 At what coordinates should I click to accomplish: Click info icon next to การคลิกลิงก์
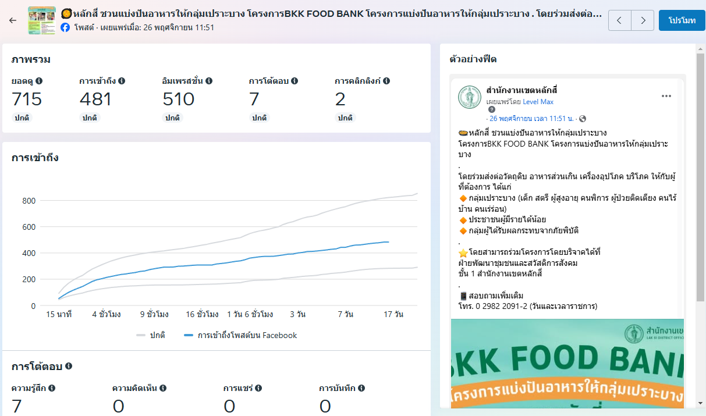[x=386, y=81]
